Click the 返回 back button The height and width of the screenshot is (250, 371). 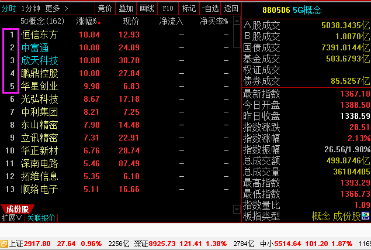pos(231,9)
